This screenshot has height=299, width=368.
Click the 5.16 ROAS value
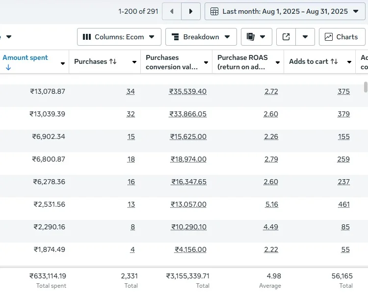[x=271, y=204]
